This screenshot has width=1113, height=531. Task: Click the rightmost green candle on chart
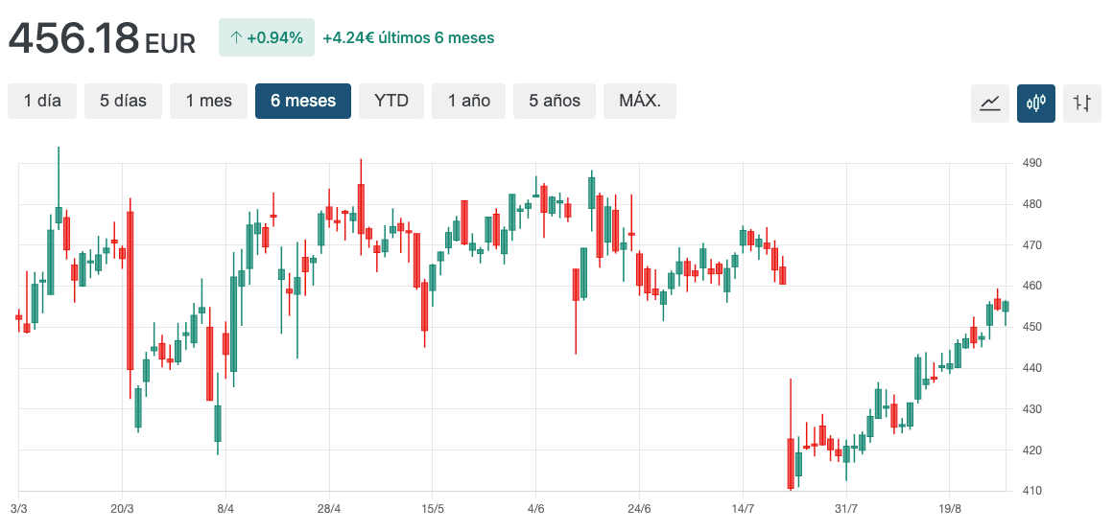(x=1006, y=307)
